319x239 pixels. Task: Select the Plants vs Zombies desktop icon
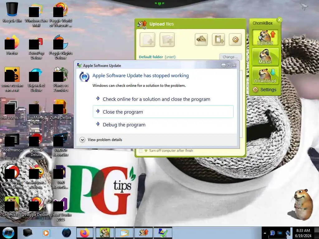pyautogui.click(x=61, y=80)
